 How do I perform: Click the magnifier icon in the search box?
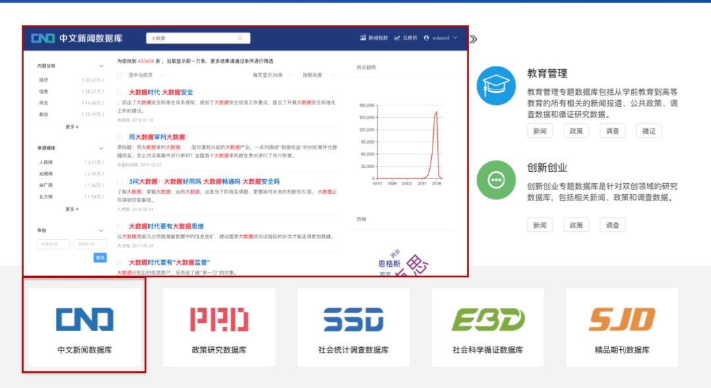click(x=240, y=38)
